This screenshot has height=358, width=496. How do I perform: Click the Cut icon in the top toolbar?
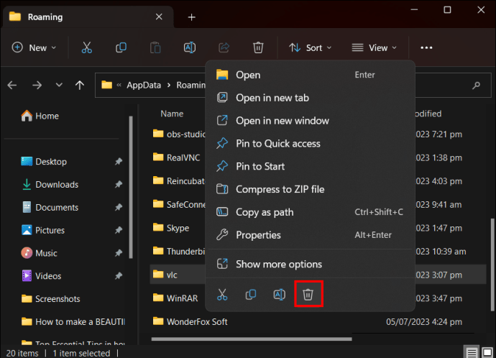tap(87, 47)
